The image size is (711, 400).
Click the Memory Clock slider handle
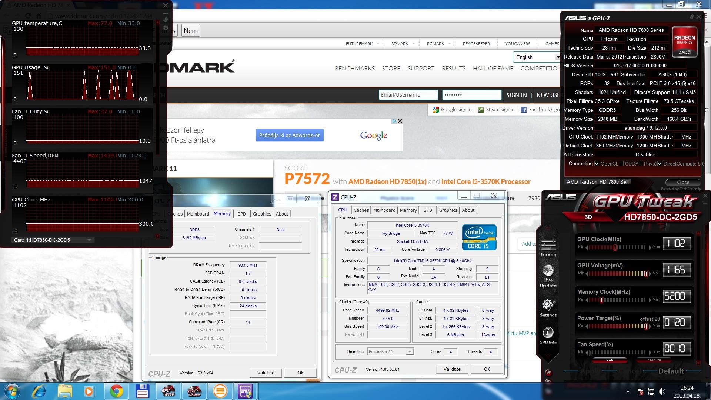point(601,300)
